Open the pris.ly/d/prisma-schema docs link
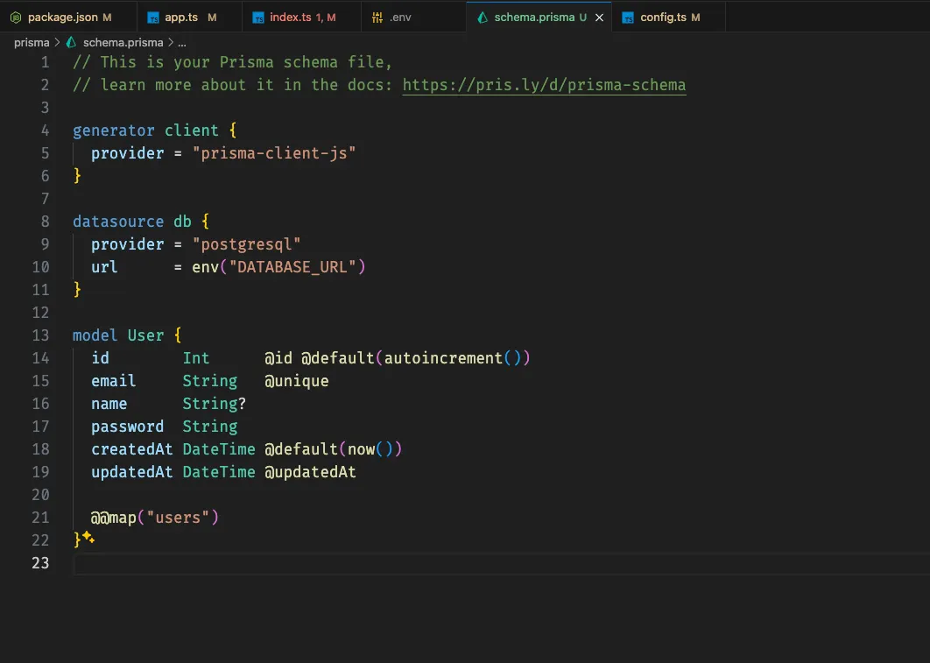Image resolution: width=930 pixels, height=663 pixels. coord(544,85)
